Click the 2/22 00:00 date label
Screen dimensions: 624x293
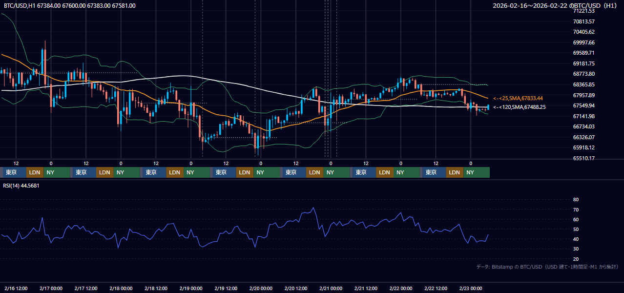click(x=401, y=289)
